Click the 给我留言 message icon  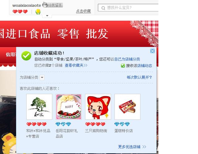tap(52, 5)
